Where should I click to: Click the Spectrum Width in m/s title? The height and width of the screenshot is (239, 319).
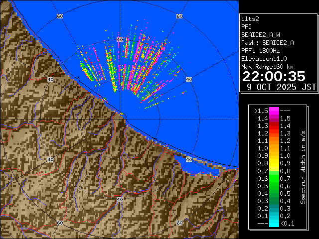[303, 167]
